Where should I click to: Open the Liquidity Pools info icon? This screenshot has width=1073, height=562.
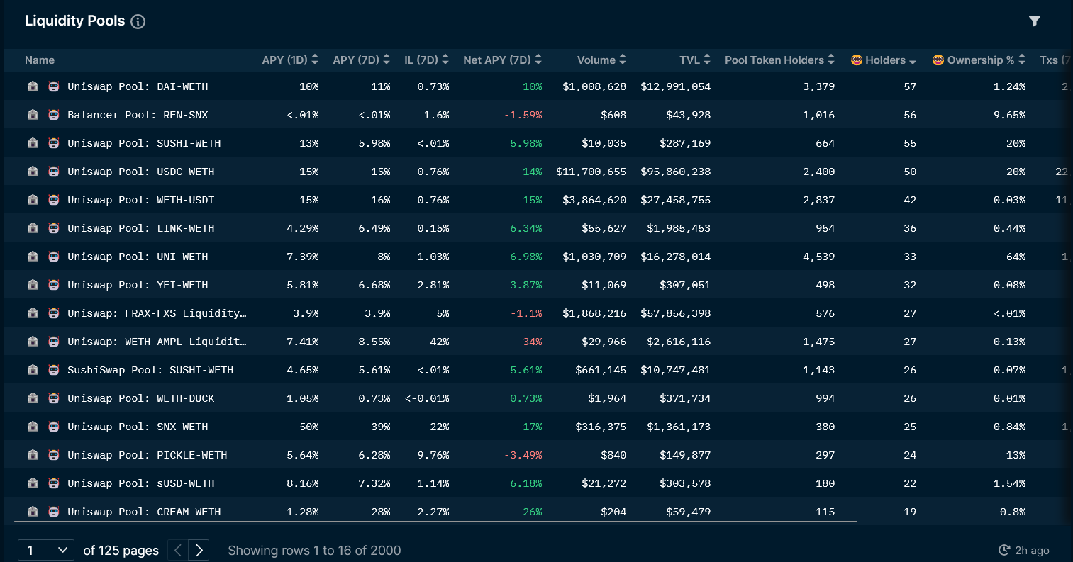point(138,21)
